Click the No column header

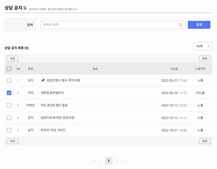click(18, 69)
